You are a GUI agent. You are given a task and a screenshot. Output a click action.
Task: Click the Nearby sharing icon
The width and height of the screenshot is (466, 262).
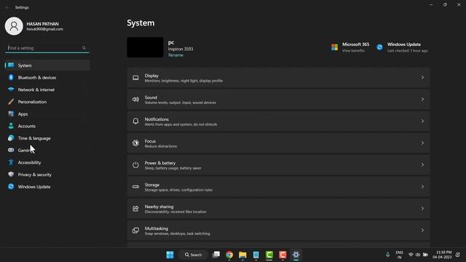(x=135, y=209)
